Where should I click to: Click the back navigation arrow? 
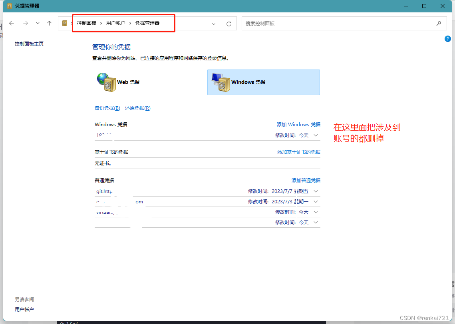11,23
